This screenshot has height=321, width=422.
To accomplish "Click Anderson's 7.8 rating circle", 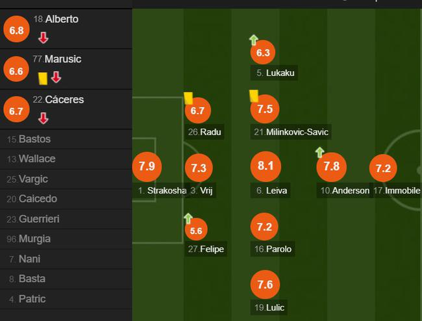I will coord(331,167).
